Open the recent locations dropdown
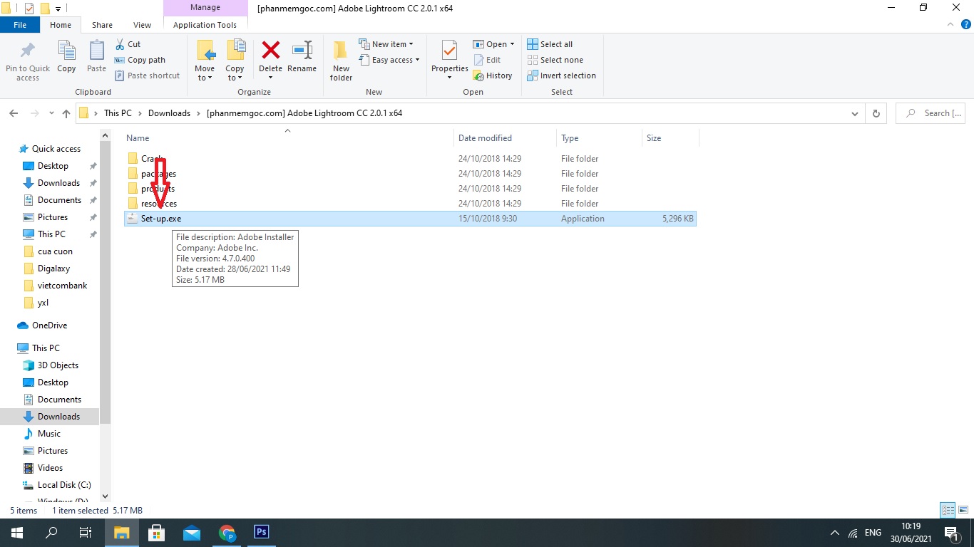Viewport: 974px width, 547px height. pyautogui.click(x=51, y=113)
